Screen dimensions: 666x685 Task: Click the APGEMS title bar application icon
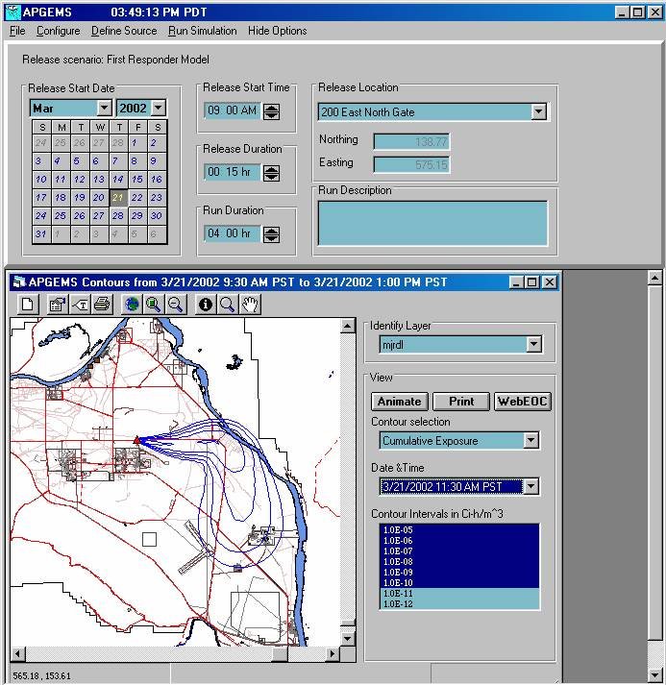coord(13,12)
